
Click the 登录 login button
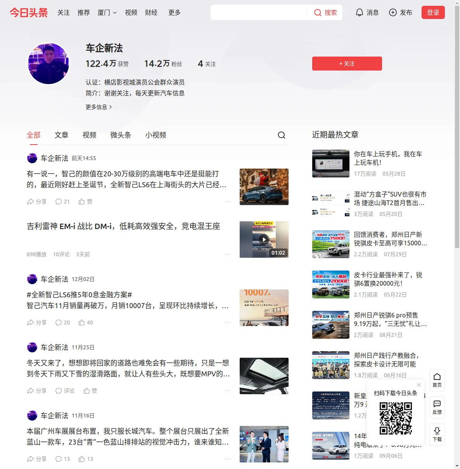[433, 12]
